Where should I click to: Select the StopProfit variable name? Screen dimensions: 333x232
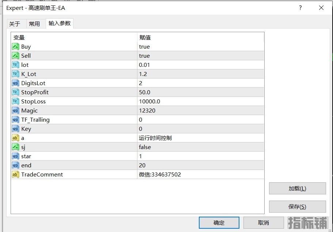[x=35, y=92]
